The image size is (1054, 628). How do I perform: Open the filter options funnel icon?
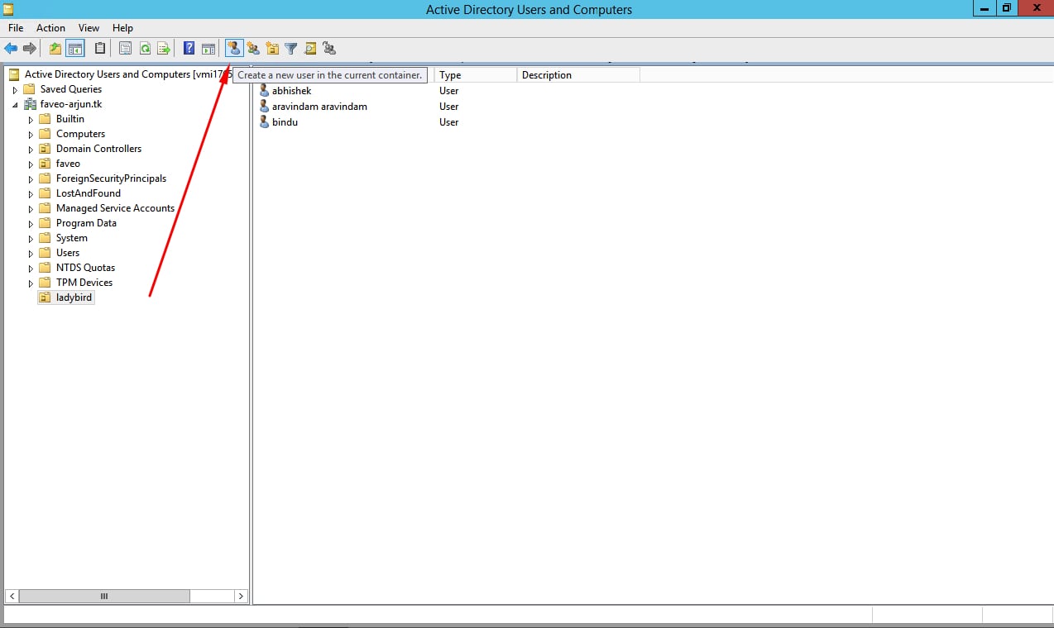click(291, 49)
